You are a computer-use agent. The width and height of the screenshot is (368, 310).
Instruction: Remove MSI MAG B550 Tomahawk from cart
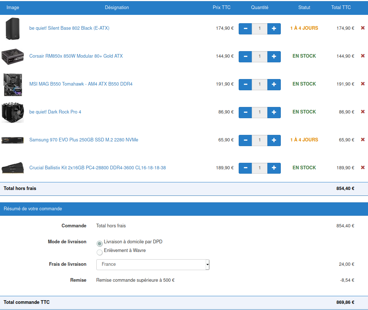[363, 84]
